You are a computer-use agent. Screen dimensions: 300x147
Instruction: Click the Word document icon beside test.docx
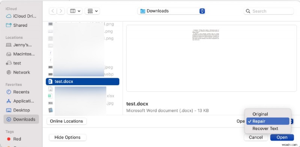pyautogui.click(x=50, y=82)
